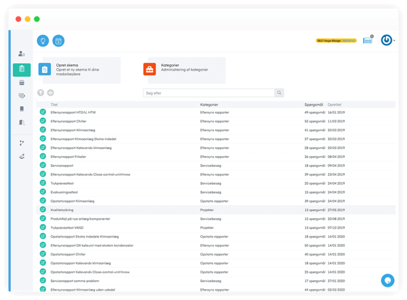The width and height of the screenshot is (407, 300).
Task: Click the Søg efter search field
Action: click(x=209, y=93)
